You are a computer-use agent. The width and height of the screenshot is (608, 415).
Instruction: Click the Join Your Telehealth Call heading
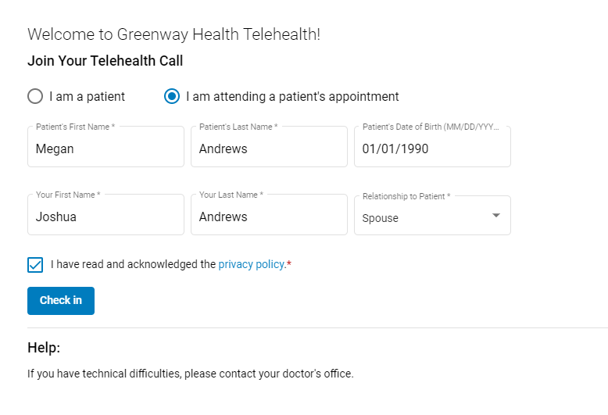[x=105, y=61]
